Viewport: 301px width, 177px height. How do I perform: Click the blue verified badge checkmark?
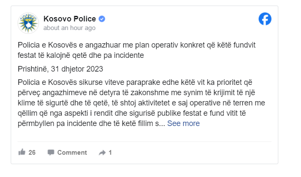point(102,19)
